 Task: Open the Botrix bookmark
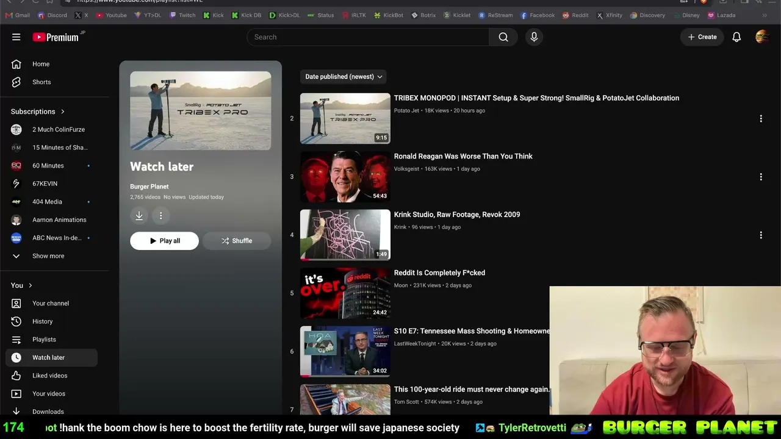pos(423,15)
